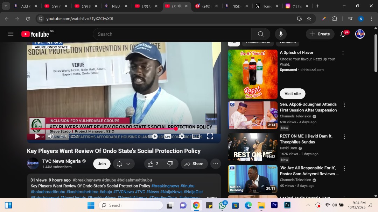This screenshot has width=378, height=212.
Task: Focus the YouTube search field
Action: [x=172, y=34]
